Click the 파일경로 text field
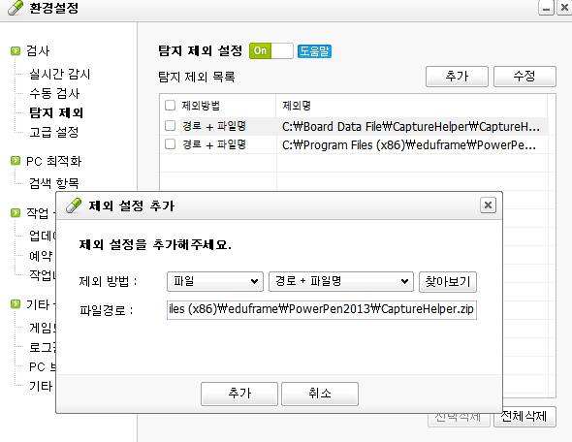 tap(322, 309)
